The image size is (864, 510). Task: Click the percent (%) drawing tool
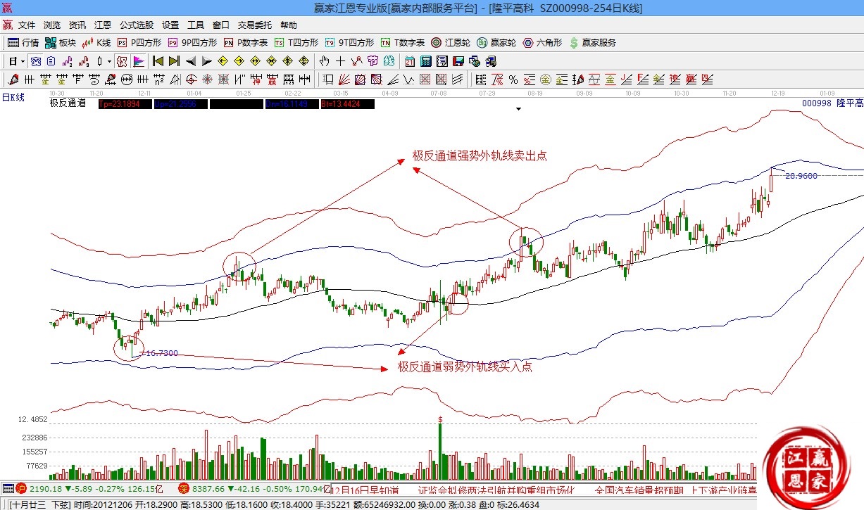point(513,79)
